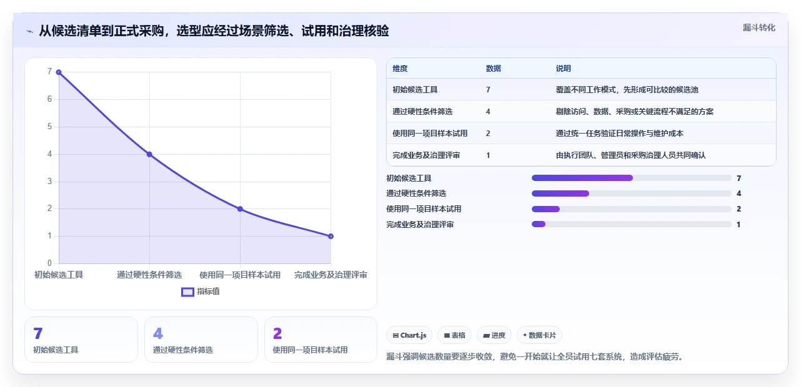This screenshot has width=801, height=387.
Task: Click the 完成业务及治理评审 progress bar
Action: [x=632, y=224]
